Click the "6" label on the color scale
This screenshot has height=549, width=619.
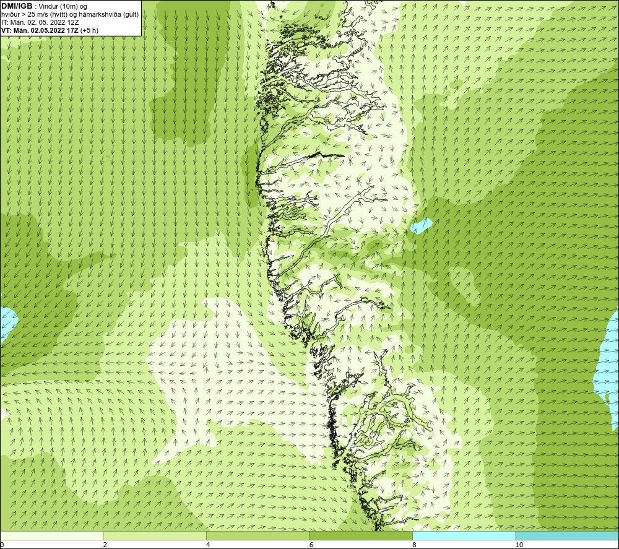(311, 545)
